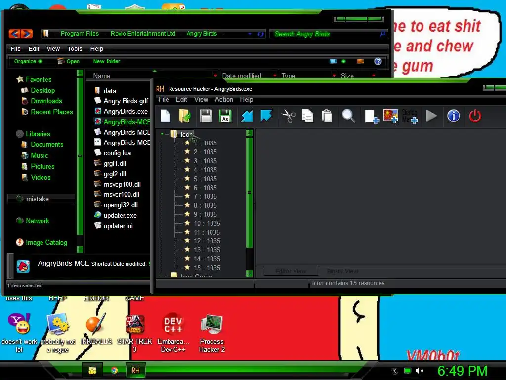
Task: Click resource tree scrollbar up arrow
Action: (x=249, y=133)
